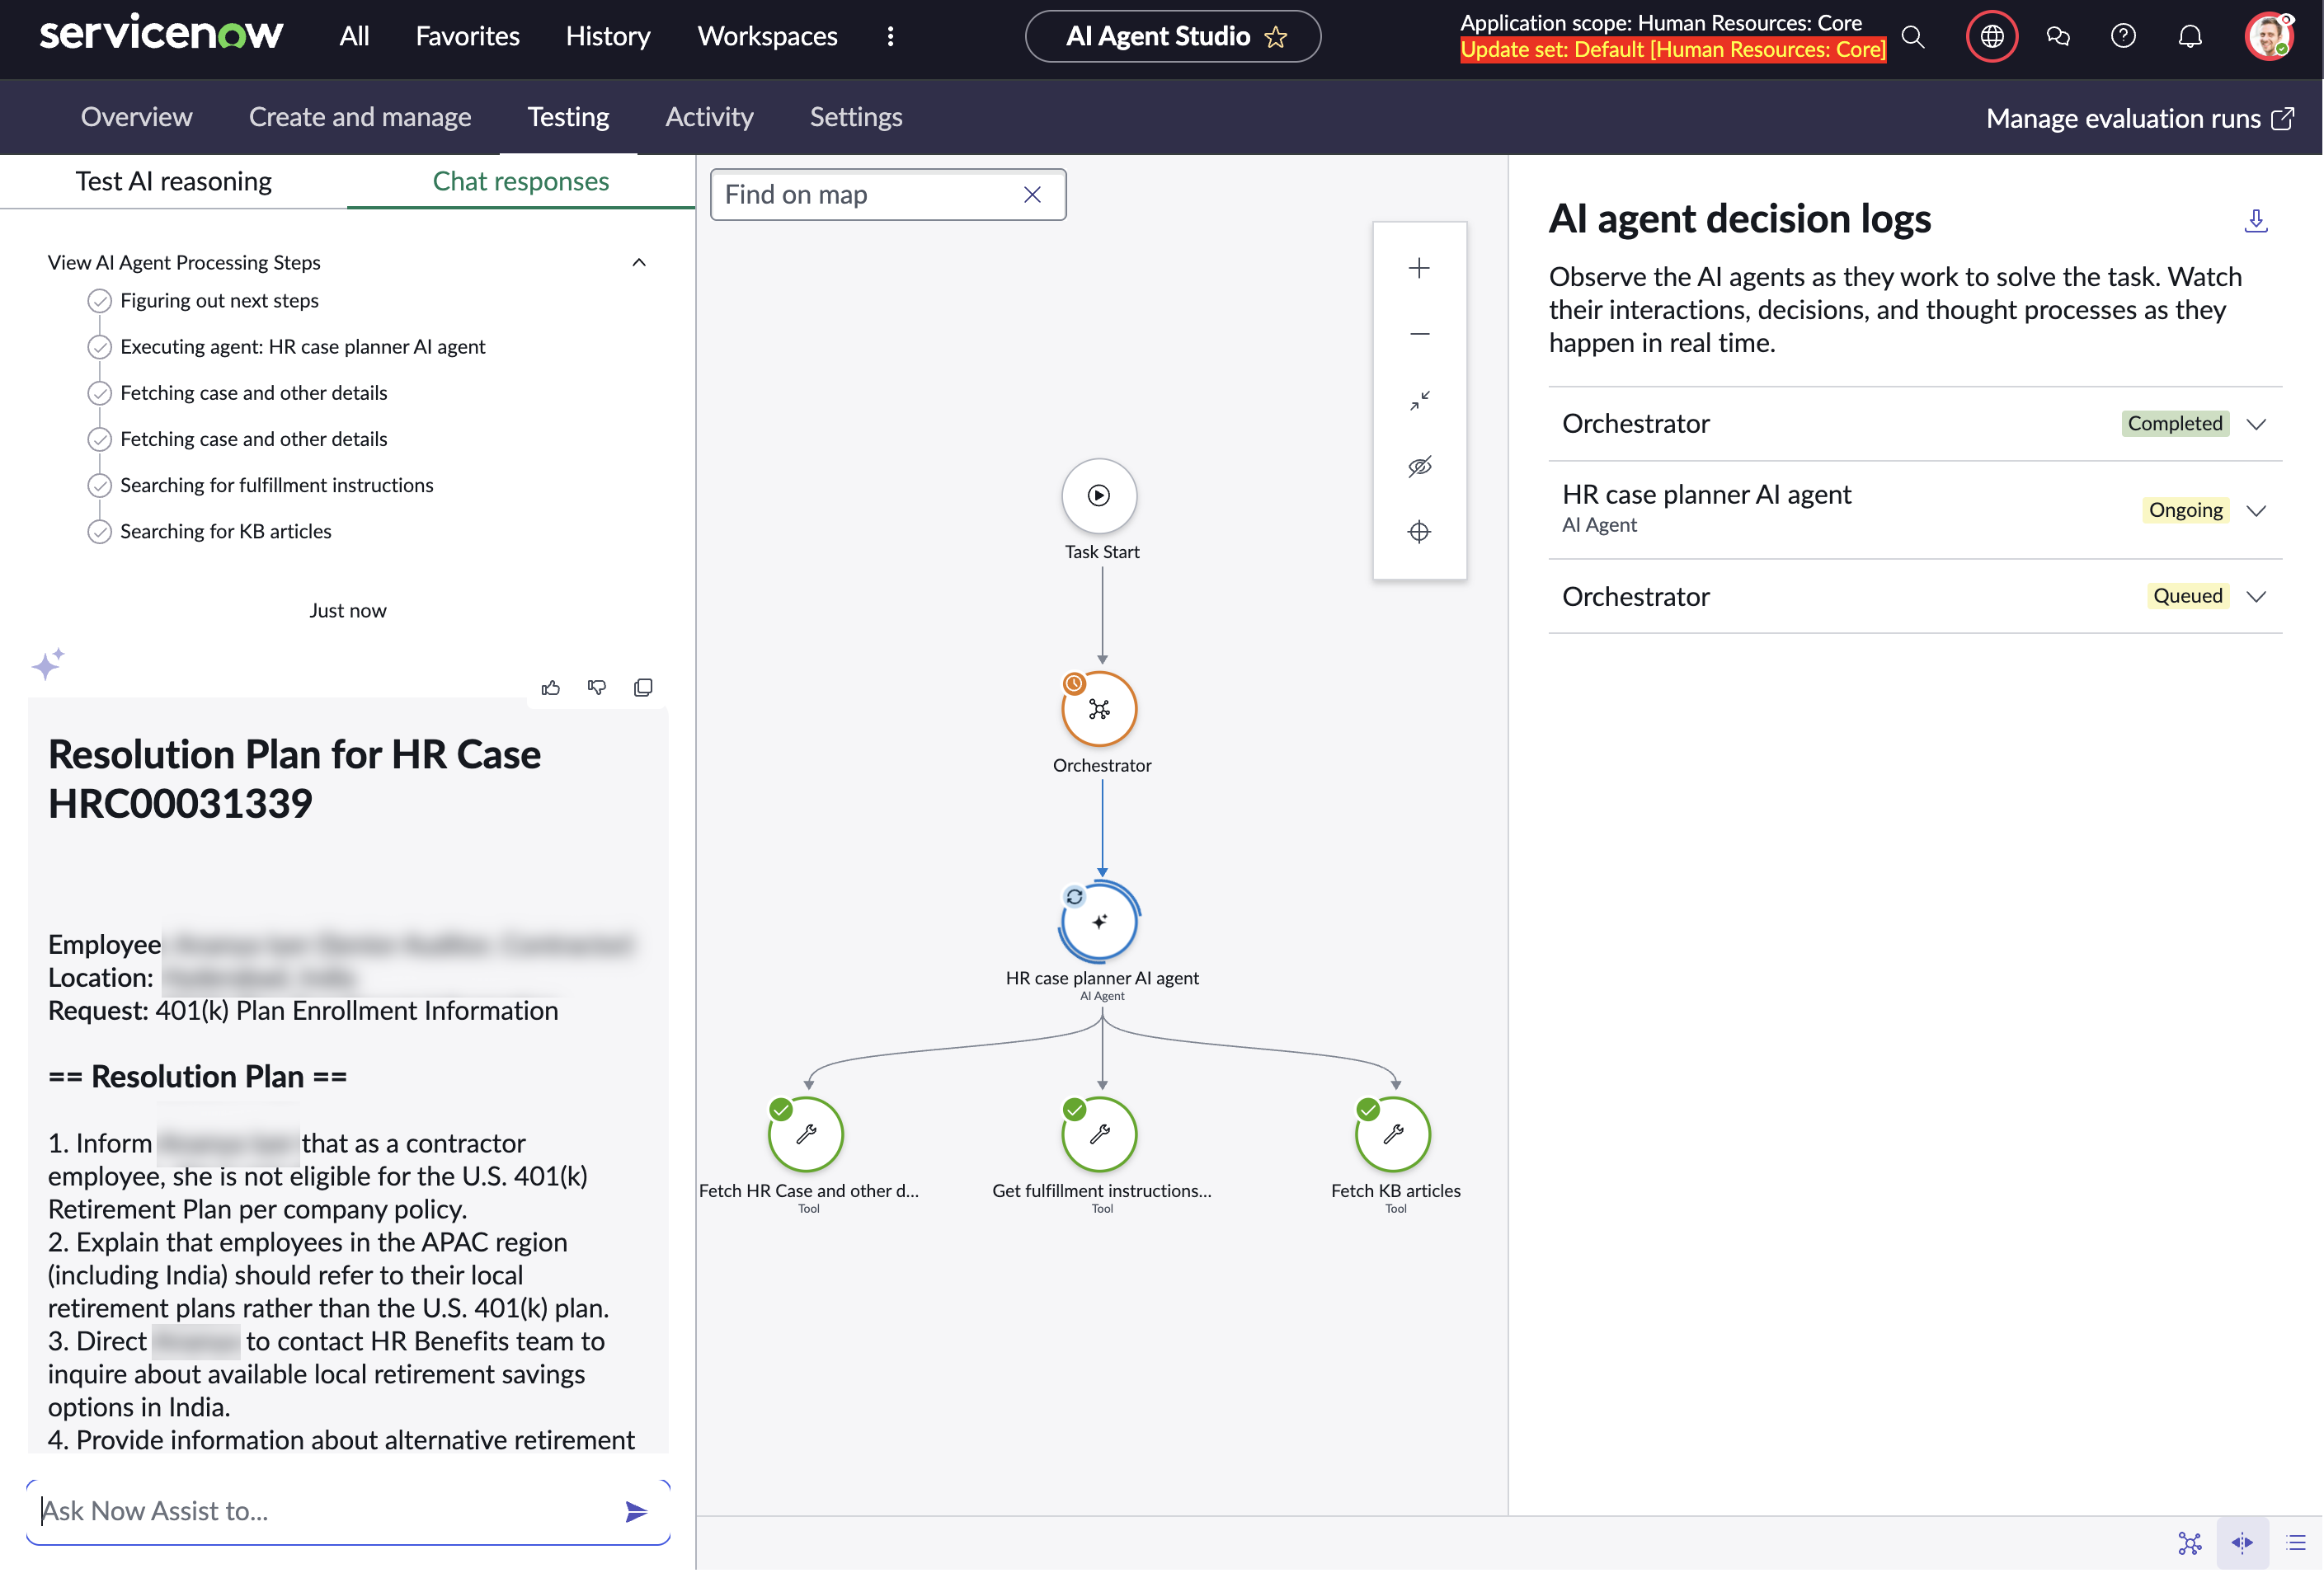This screenshot has height=1573, width=2324.
Task: Give thumbs up to the response
Action: [x=550, y=688]
